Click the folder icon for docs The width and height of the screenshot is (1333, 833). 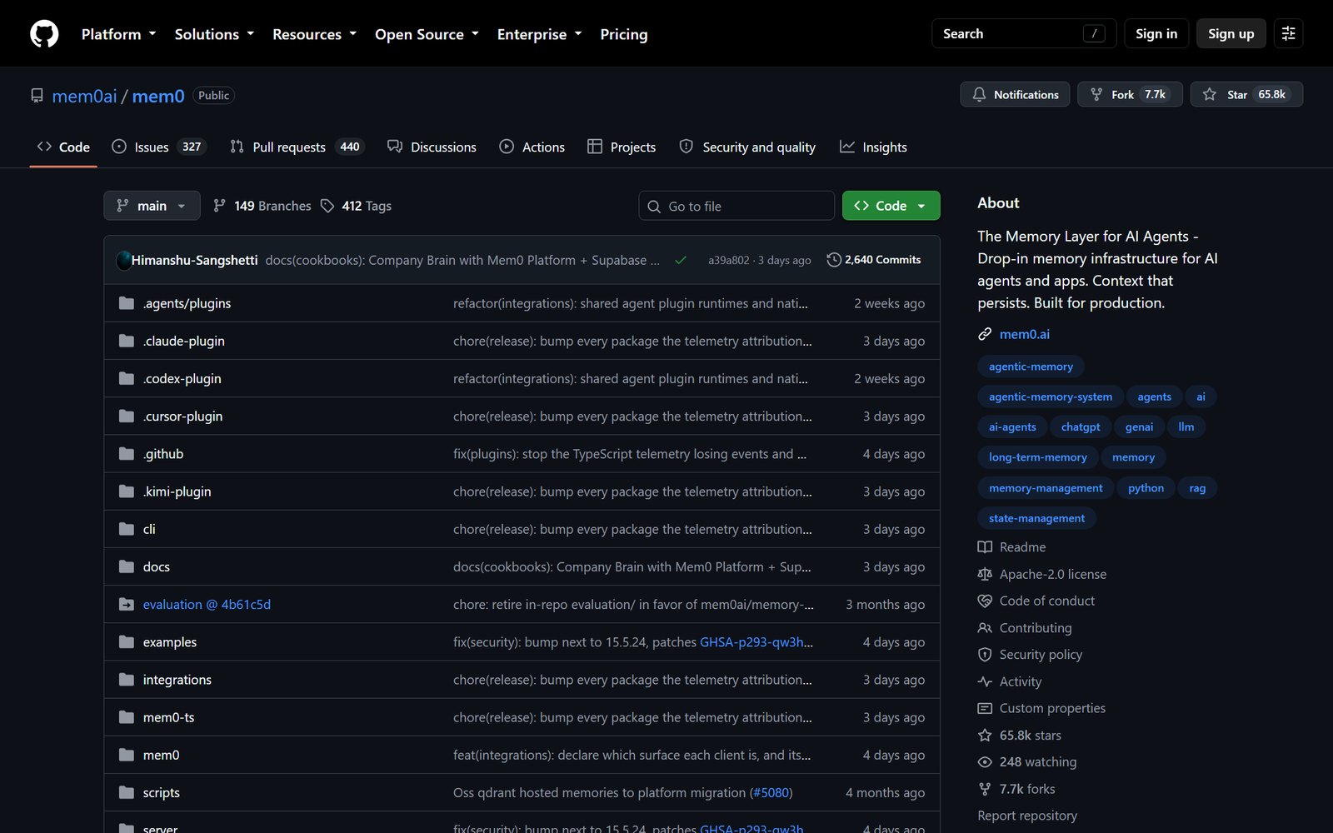(127, 566)
